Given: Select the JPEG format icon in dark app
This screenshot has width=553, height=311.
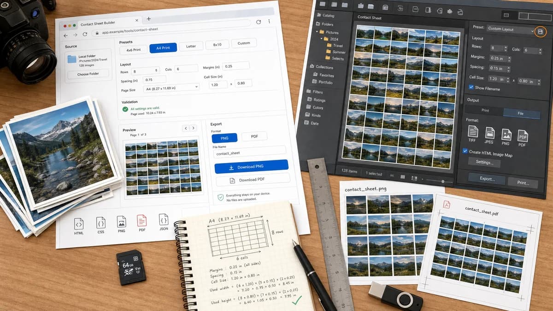Looking at the screenshot, I should [489, 134].
